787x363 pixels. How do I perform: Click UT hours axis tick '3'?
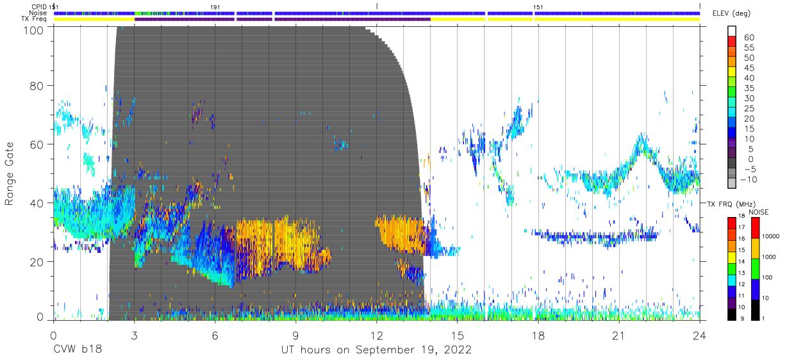[x=134, y=335]
